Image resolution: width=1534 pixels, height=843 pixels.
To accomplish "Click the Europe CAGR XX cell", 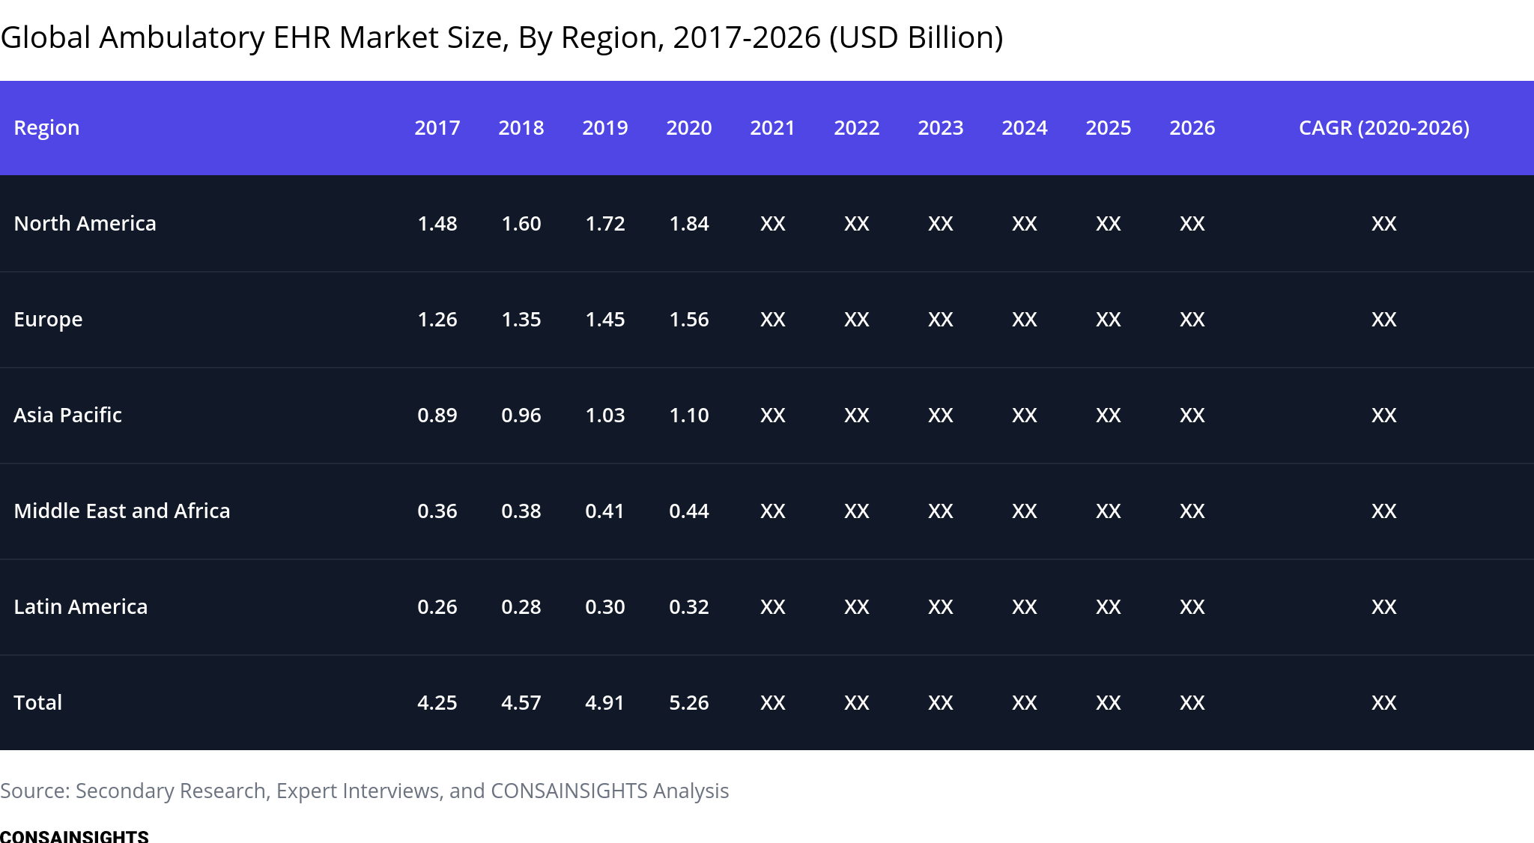I will 1384,319.
